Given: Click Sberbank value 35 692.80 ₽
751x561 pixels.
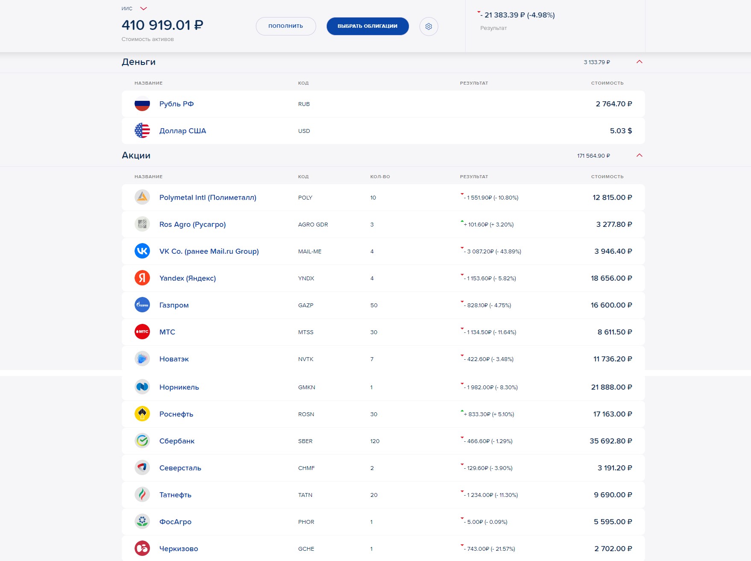Looking at the screenshot, I should tap(611, 441).
